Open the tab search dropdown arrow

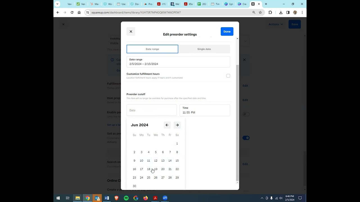pyautogui.click(x=57, y=4)
